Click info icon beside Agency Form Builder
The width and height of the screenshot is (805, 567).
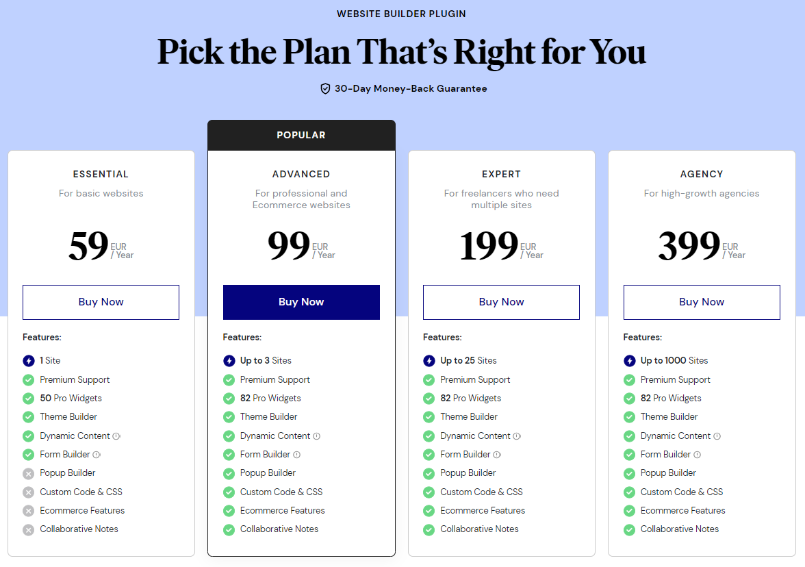(x=697, y=455)
